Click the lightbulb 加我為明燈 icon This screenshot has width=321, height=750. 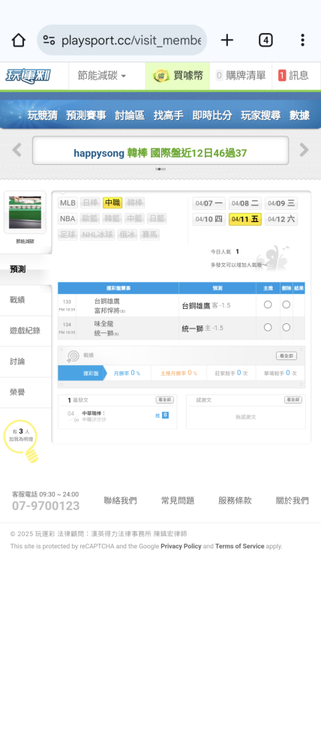pyautogui.click(x=21, y=440)
